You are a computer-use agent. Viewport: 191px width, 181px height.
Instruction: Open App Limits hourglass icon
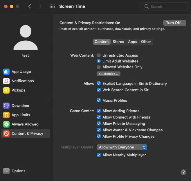[x=6, y=115]
